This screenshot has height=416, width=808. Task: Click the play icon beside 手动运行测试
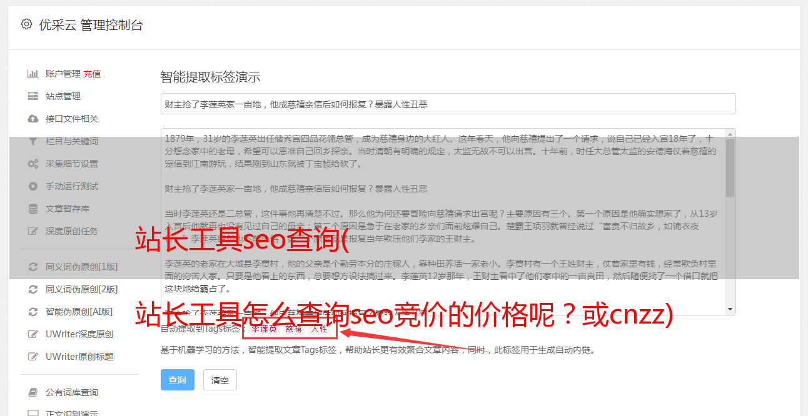tap(33, 186)
